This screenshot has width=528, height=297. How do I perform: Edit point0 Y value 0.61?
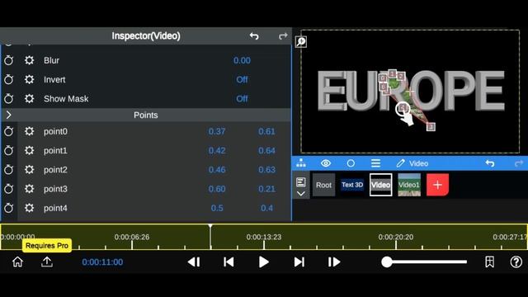click(266, 131)
